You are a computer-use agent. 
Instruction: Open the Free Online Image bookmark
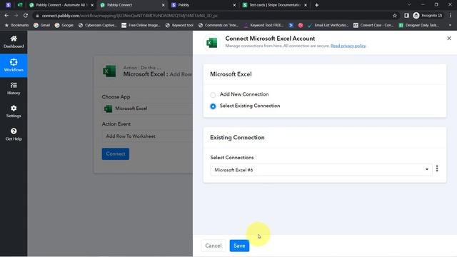pyautogui.click(x=141, y=26)
